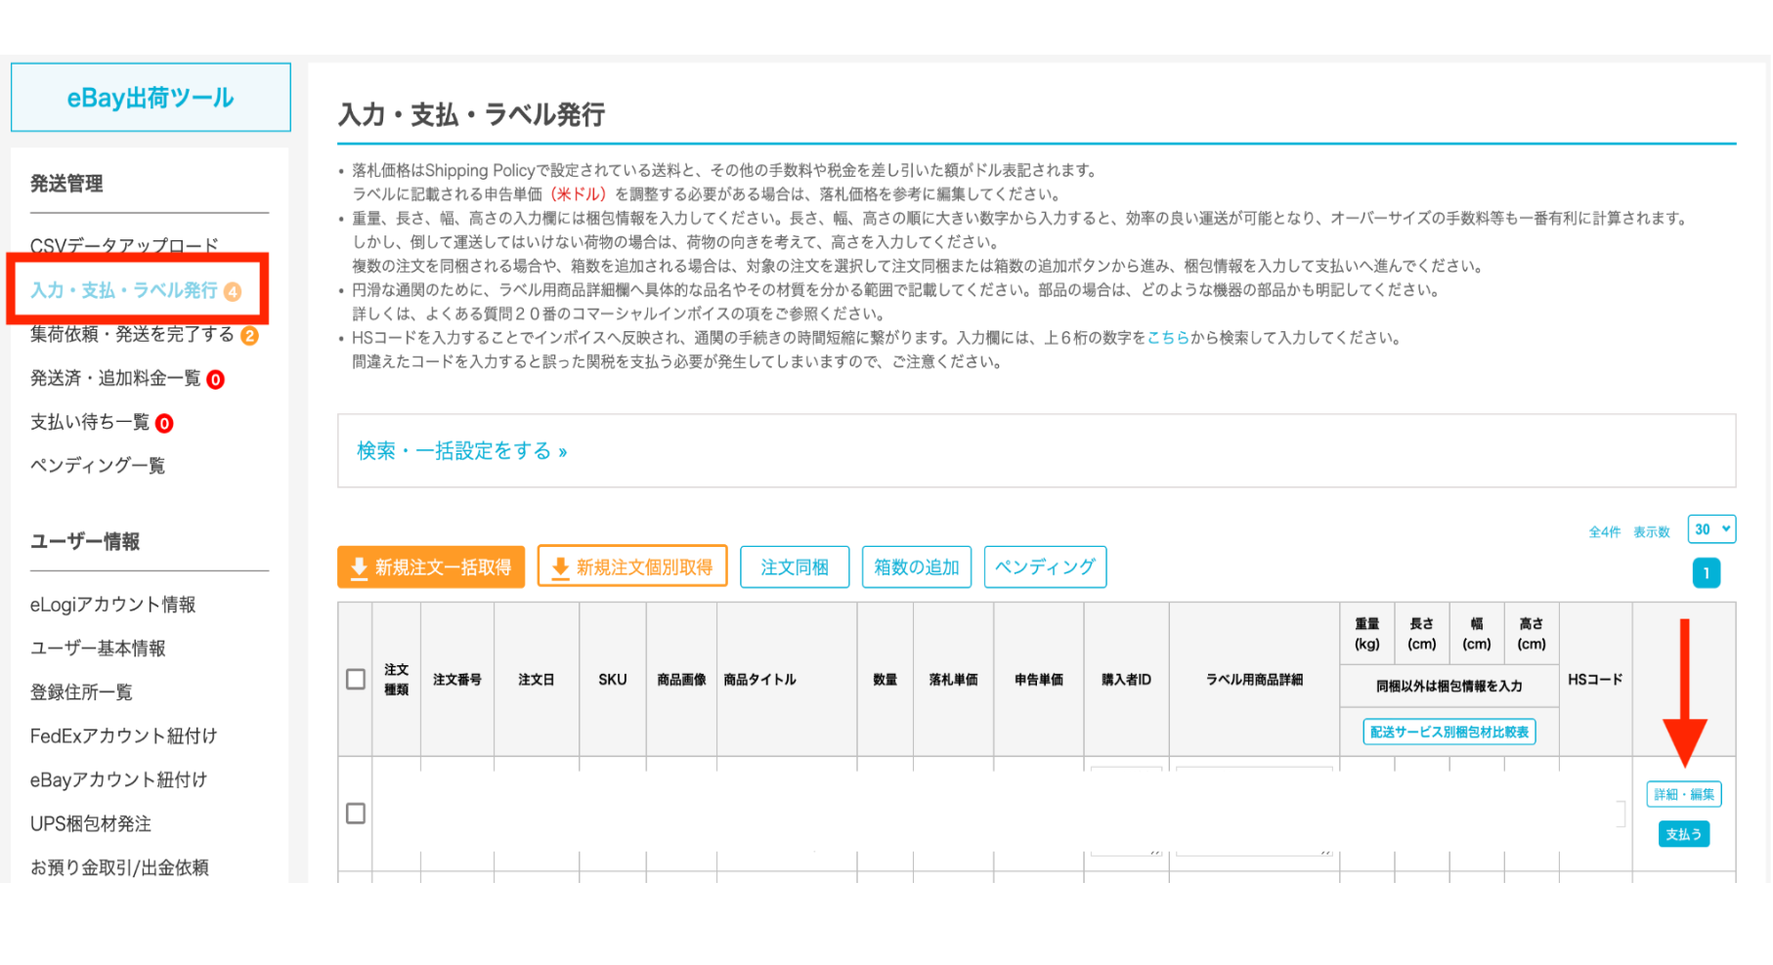Click the 配送サービス別梱包材比較表 button
The height and width of the screenshot is (965, 1773).
point(1449,732)
